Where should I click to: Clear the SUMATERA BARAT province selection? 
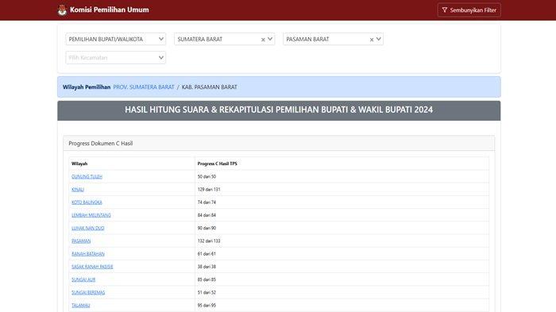263,40
